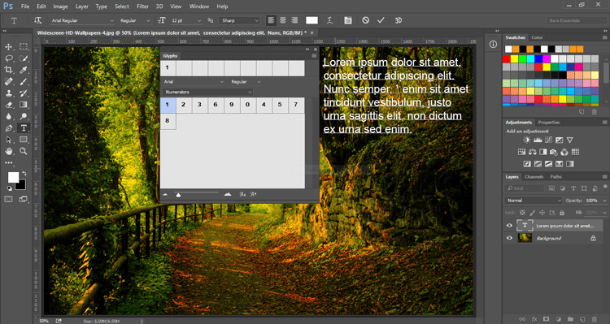This screenshot has height=324, width=610.
Task: Adjust the glyph zoom slider handle
Action: 178,195
